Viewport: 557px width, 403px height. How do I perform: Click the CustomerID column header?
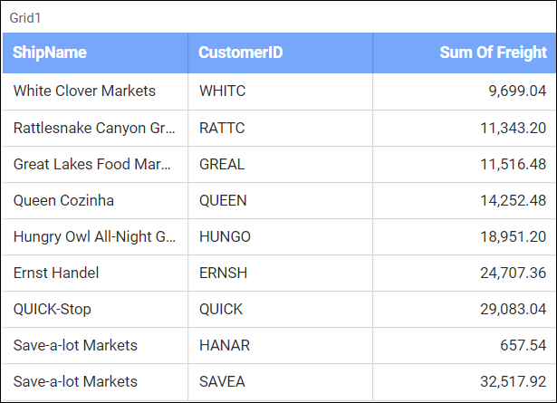[241, 53]
